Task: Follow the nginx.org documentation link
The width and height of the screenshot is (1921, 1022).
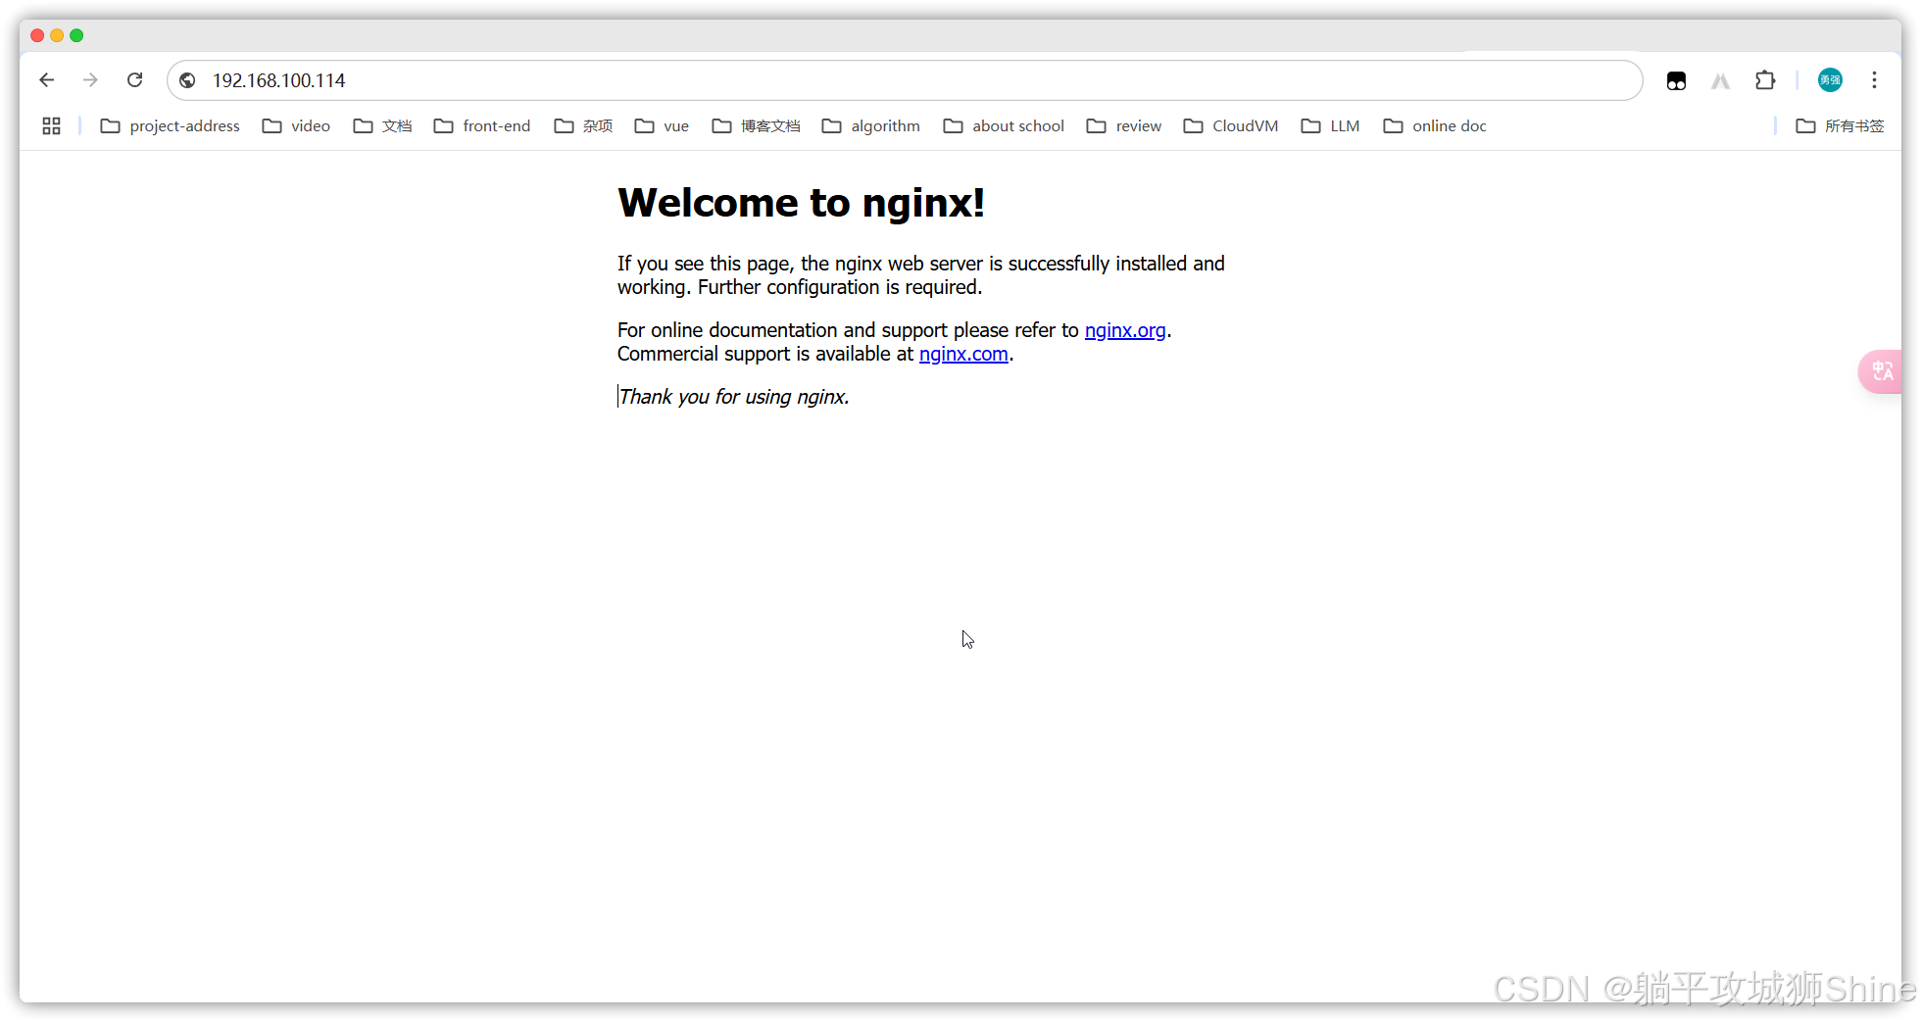Action: click(1125, 330)
